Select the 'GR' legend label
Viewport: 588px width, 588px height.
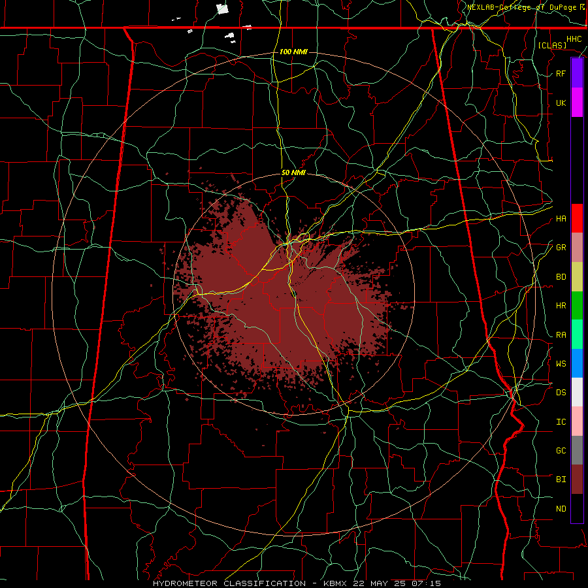pyautogui.click(x=561, y=248)
